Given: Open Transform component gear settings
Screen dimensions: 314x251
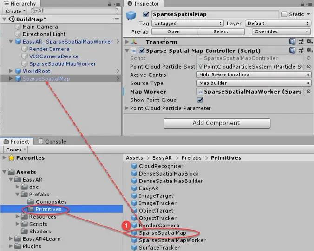Looking at the screenshot, I should [309, 41].
